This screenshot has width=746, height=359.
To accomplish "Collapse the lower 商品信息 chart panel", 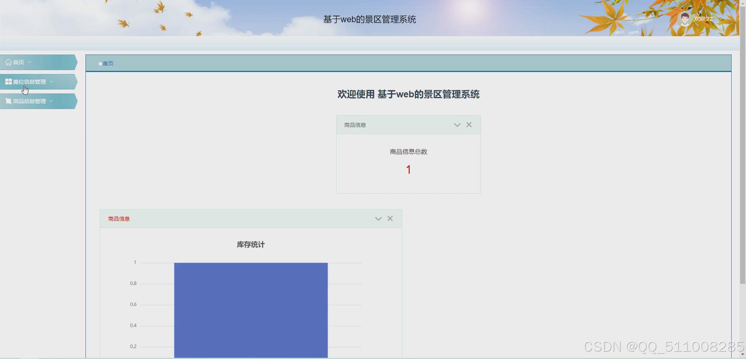I will point(378,218).
